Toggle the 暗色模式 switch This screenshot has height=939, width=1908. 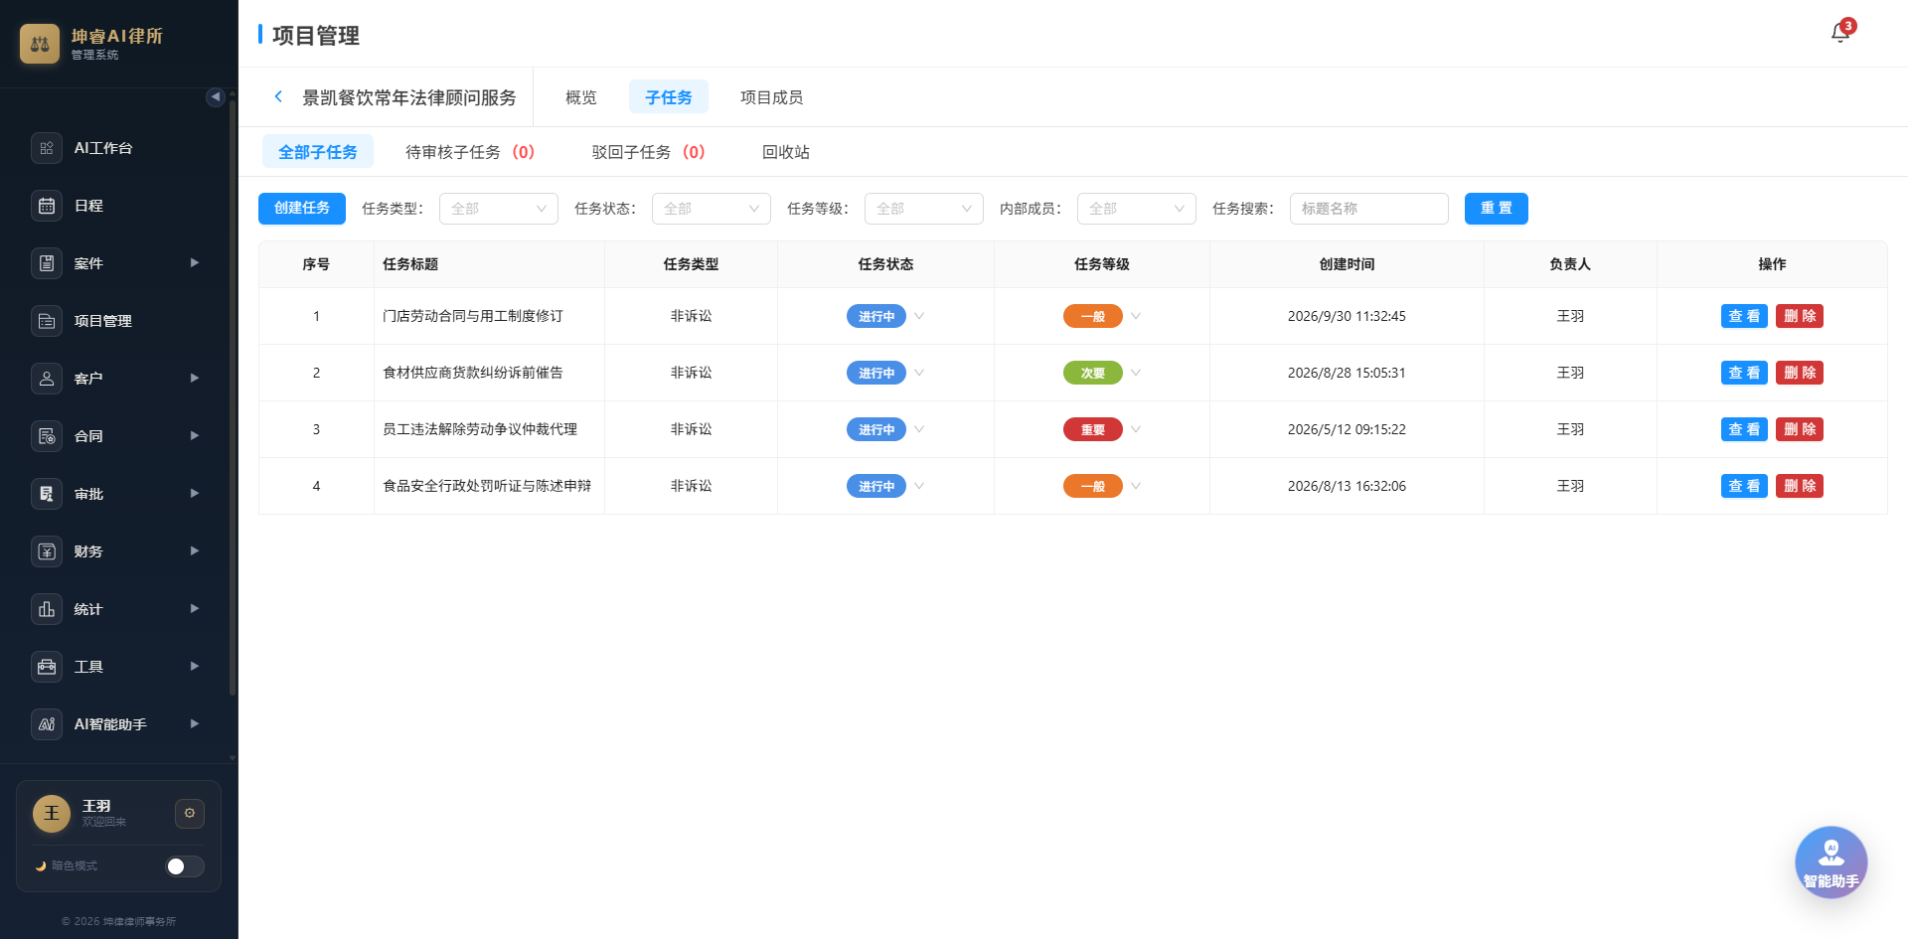click(184, 866)
